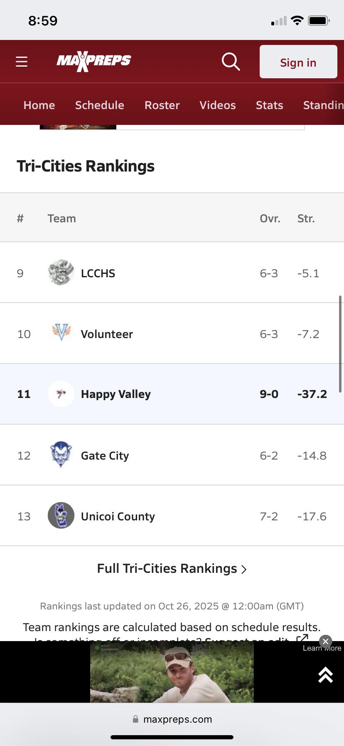Tap the Gate City devil logo
This screenshot has height=746, width=344.
[61, 455]
